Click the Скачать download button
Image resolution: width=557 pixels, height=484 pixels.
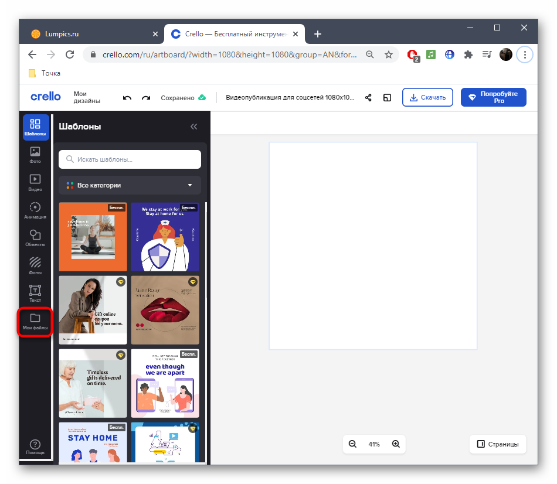coord(427,97)
